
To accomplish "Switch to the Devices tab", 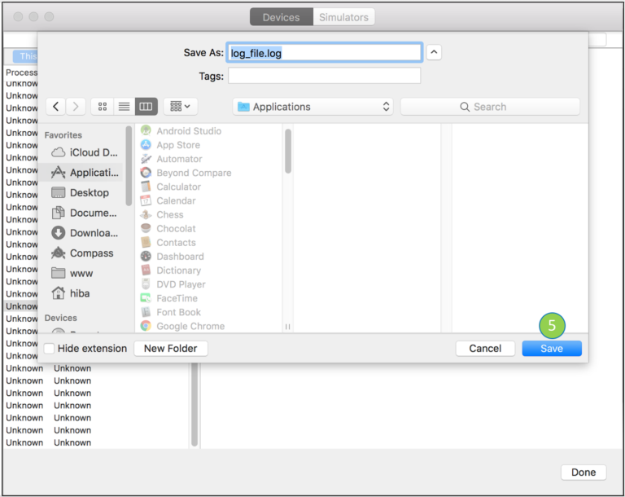I will point(281,17).
